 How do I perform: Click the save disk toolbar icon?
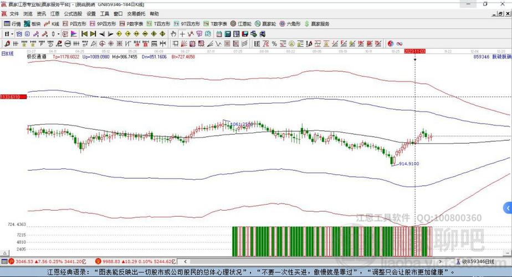[245, 34]
